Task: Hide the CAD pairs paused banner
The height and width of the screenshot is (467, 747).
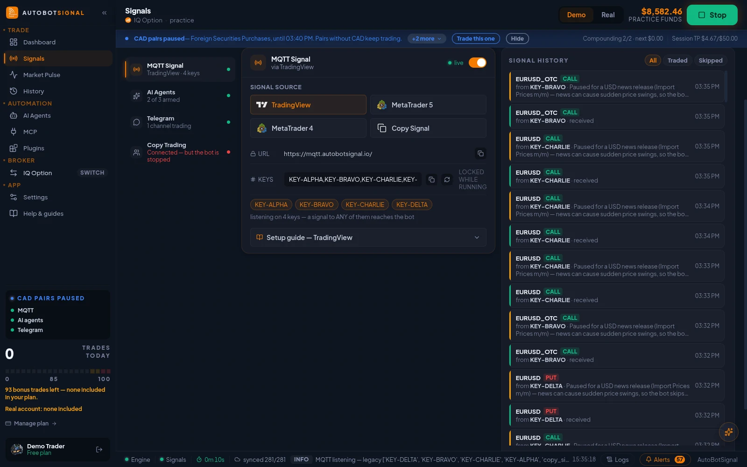Action: pos(517,39)
